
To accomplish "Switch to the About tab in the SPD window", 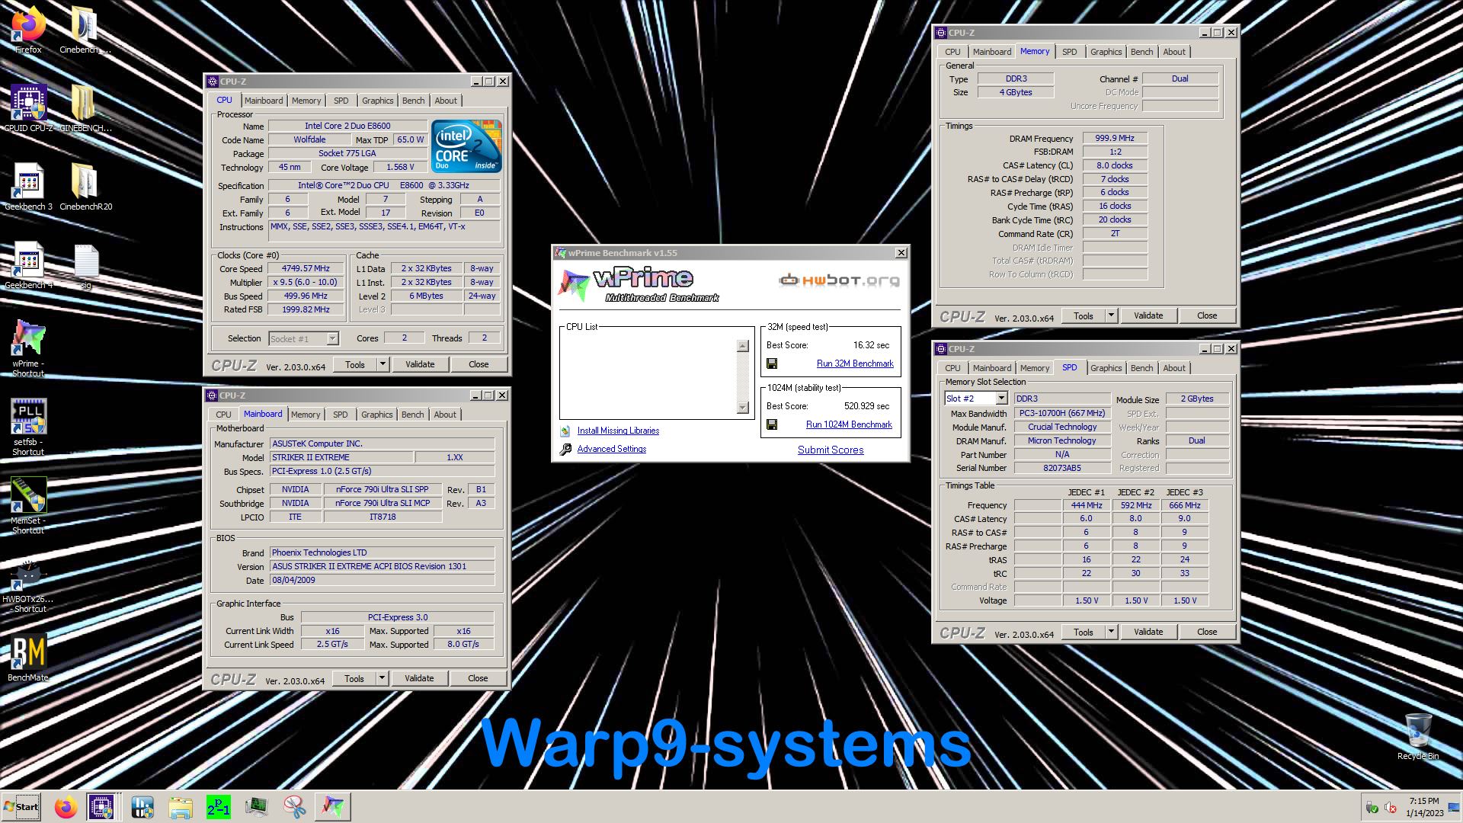I will 1174,368.
